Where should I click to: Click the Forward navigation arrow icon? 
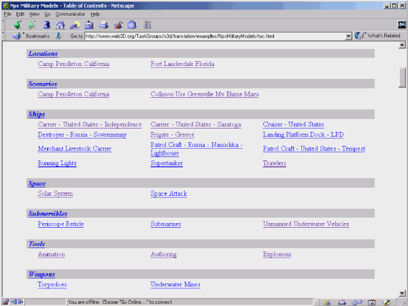(31, 24)
